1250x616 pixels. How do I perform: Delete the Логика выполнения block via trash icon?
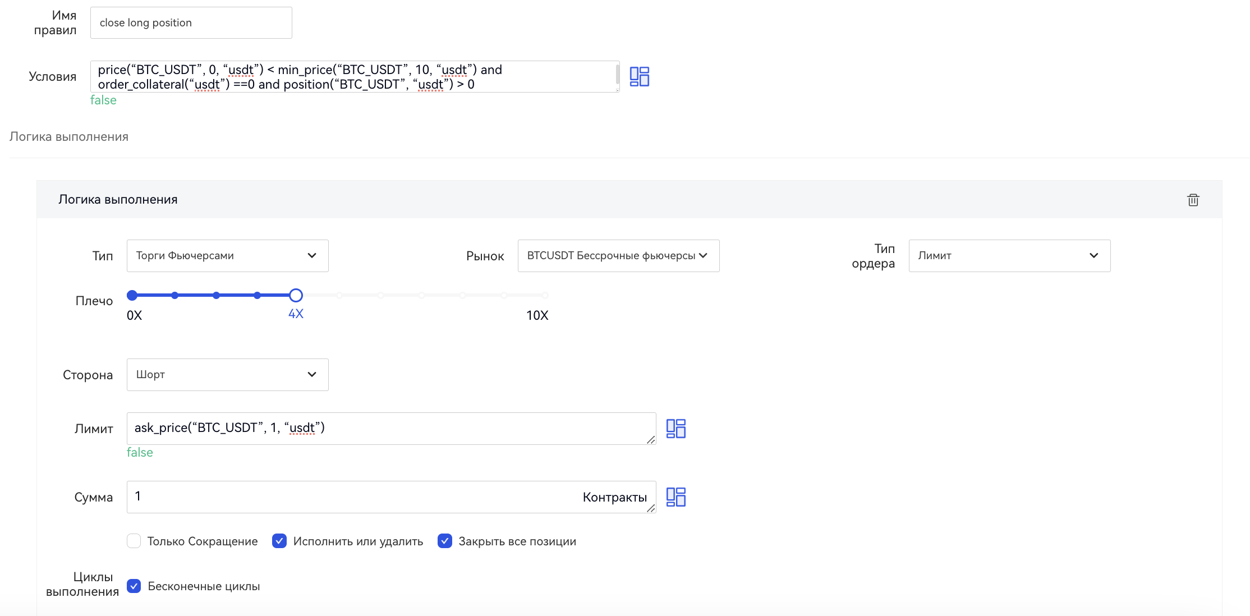[1193, 200]
